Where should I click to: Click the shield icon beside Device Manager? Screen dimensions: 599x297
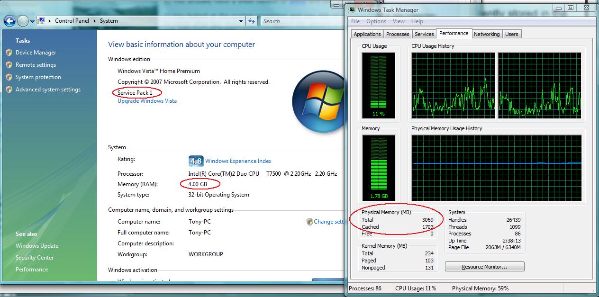9,53
